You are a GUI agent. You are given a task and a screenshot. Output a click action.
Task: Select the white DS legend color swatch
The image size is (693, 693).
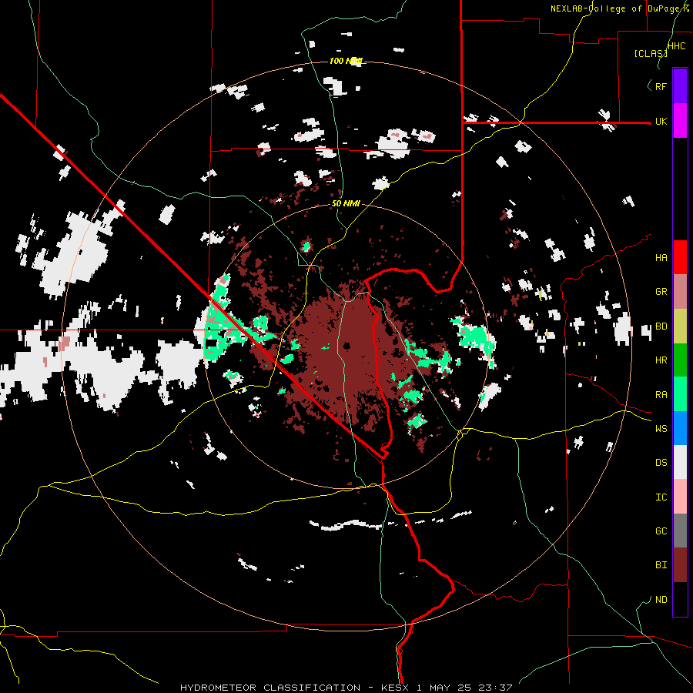point(680,462)
